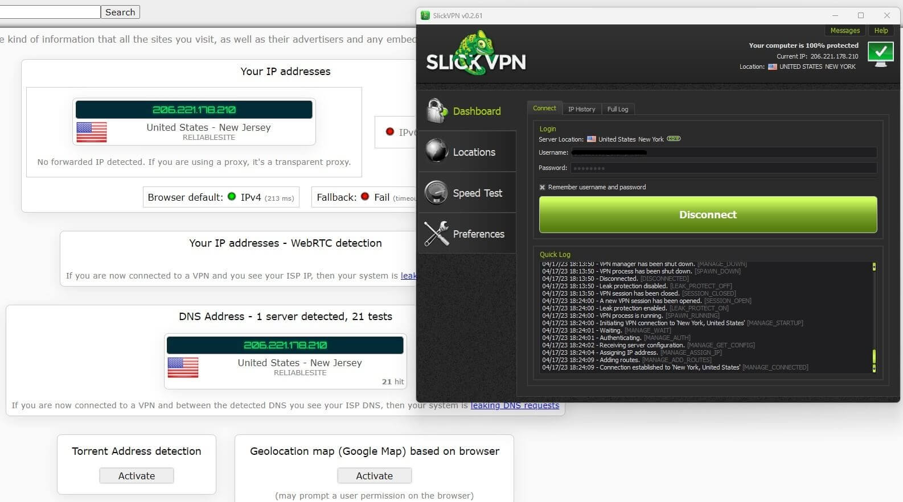The width and height of the screenshot is (903, 502).
Task: Click the Speed Test gauge icon
Action: pos(437,193)
